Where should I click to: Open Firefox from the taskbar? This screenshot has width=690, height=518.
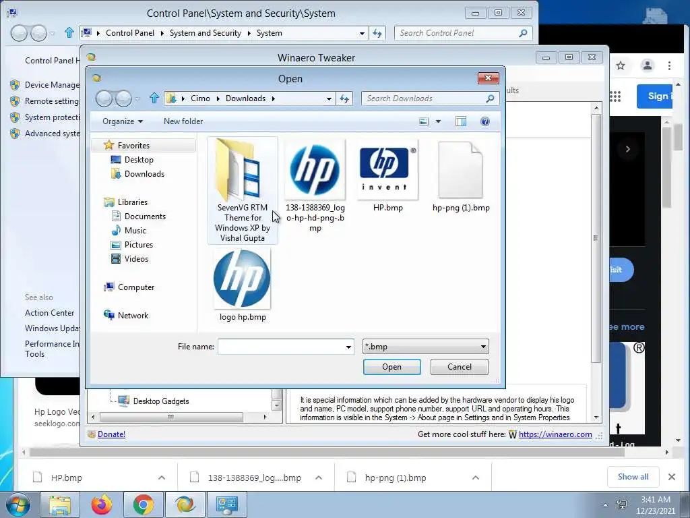(102, 505)
